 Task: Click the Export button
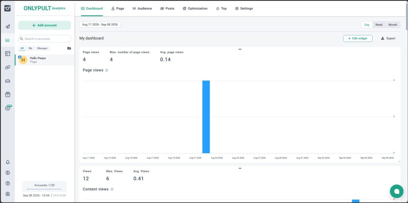pyautogui.click(x=388, y=39)
